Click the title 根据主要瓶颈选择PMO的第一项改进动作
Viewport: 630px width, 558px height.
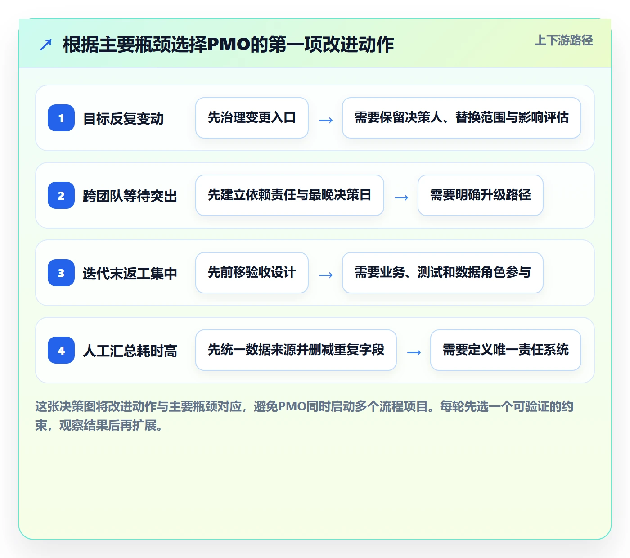229,45
